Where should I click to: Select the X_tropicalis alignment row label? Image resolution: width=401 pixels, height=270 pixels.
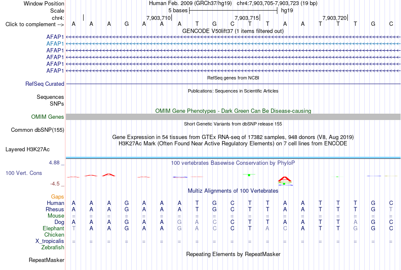pos(50,241)
